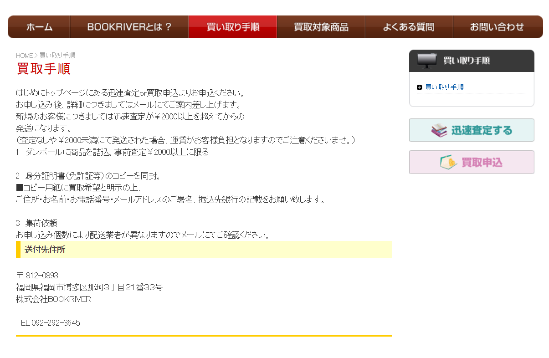Click step 3 集荷依頼 line

click(x=36, y=223)
